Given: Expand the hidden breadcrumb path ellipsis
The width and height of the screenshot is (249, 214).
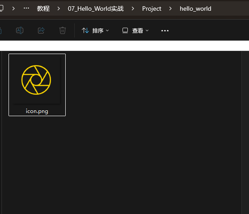Looking at the screenshot, I should click(26, 8).
